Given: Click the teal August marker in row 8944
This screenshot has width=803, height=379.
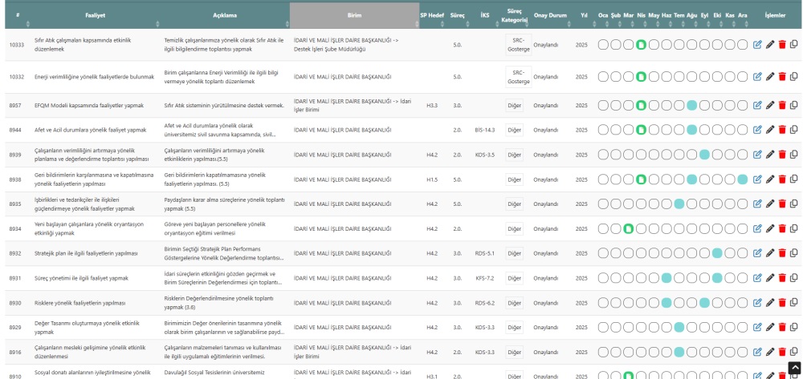Looking at the screenshot, I should [691, 130].
